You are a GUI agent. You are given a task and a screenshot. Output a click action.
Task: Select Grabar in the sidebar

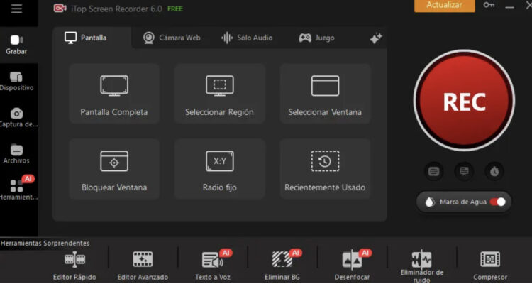[16, 45]
